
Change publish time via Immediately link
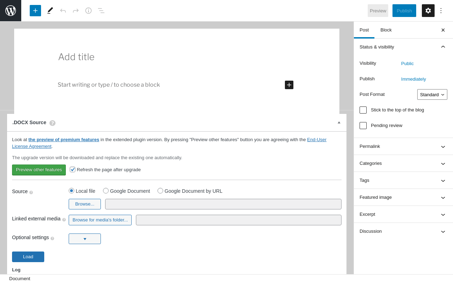click(413, 79)
